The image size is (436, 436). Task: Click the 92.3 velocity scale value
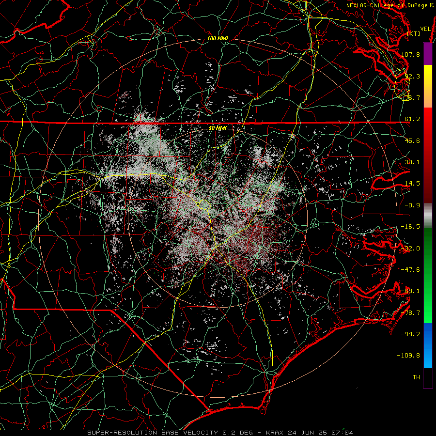pyautogui.click(x=412, y=76)
